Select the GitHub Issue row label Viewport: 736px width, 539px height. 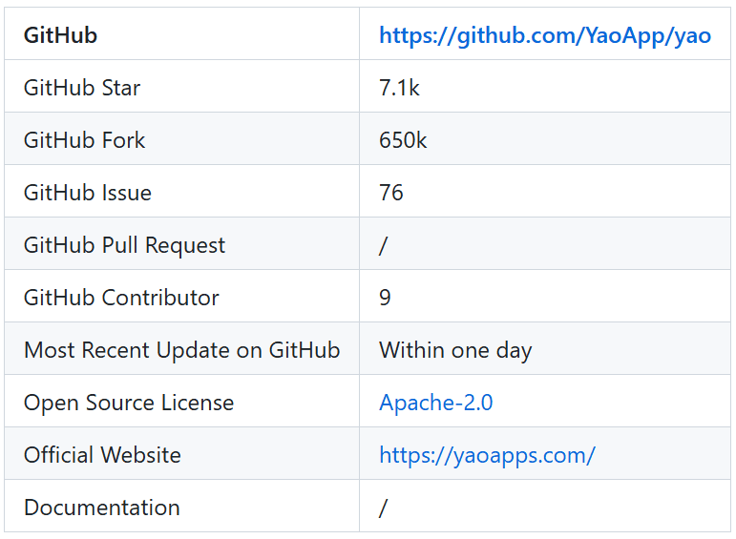(88, 193)
